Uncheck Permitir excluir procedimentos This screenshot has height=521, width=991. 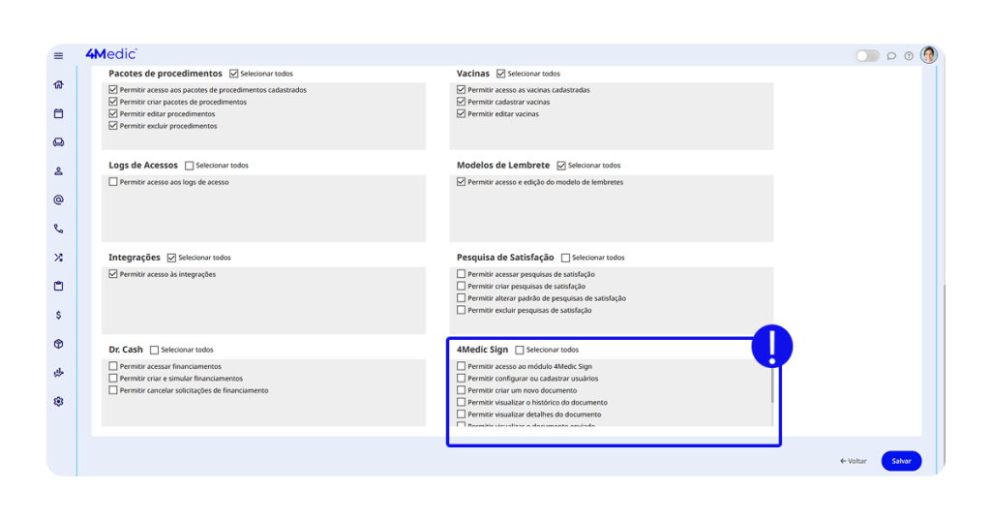pyautogui.click(x=113, y=126)
